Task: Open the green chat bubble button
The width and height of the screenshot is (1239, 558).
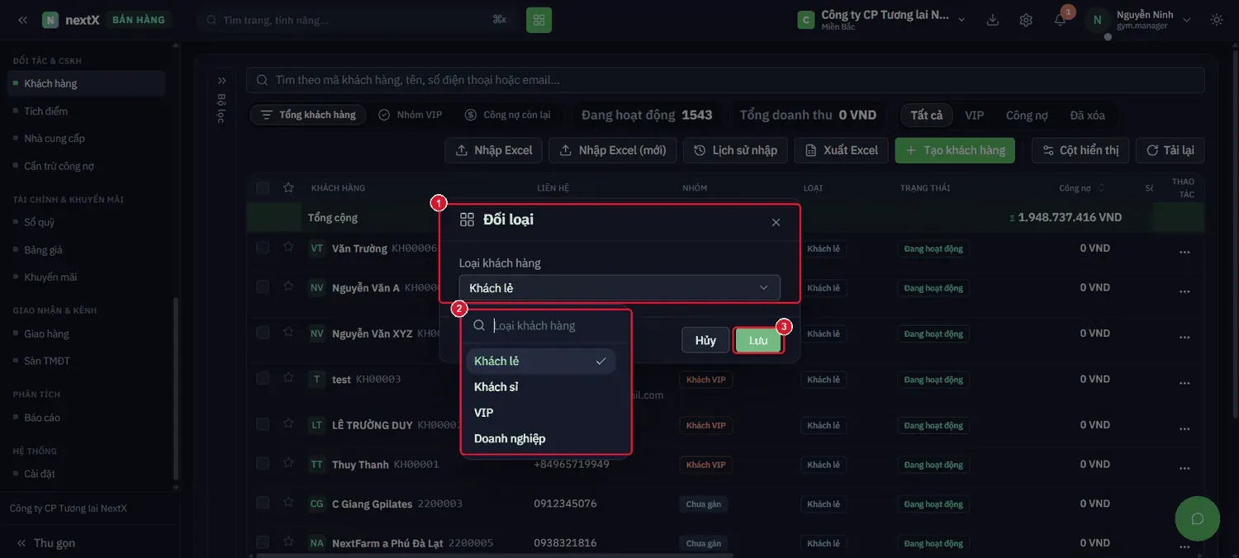Action: pos(1198,518)
